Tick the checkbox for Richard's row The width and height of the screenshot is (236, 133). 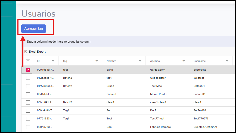pyautogui.click(x=28, y=94)
